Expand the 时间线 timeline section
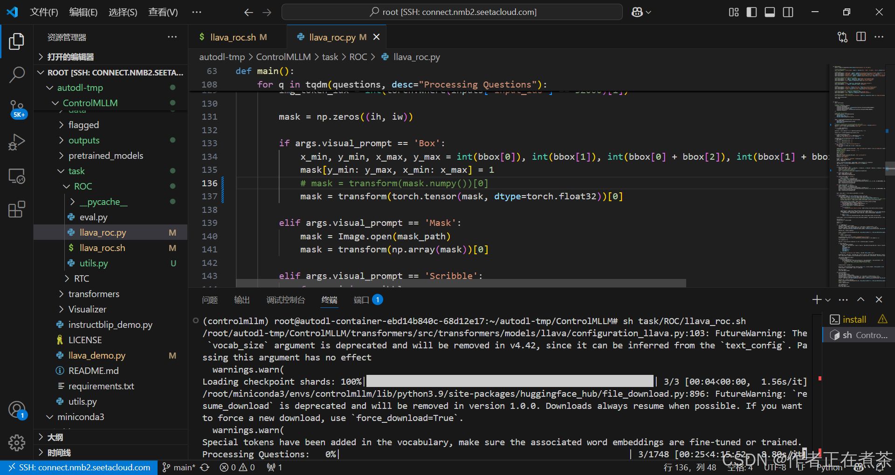Screen dimensions: 895x475 point(111,453)
